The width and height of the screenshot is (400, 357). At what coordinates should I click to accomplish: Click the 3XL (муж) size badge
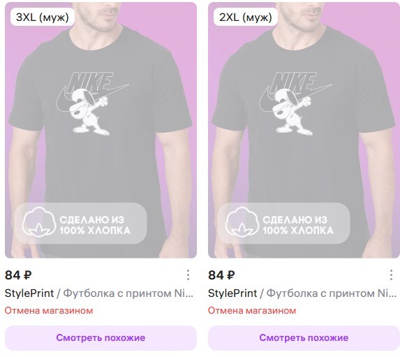(x=43, y=17)
